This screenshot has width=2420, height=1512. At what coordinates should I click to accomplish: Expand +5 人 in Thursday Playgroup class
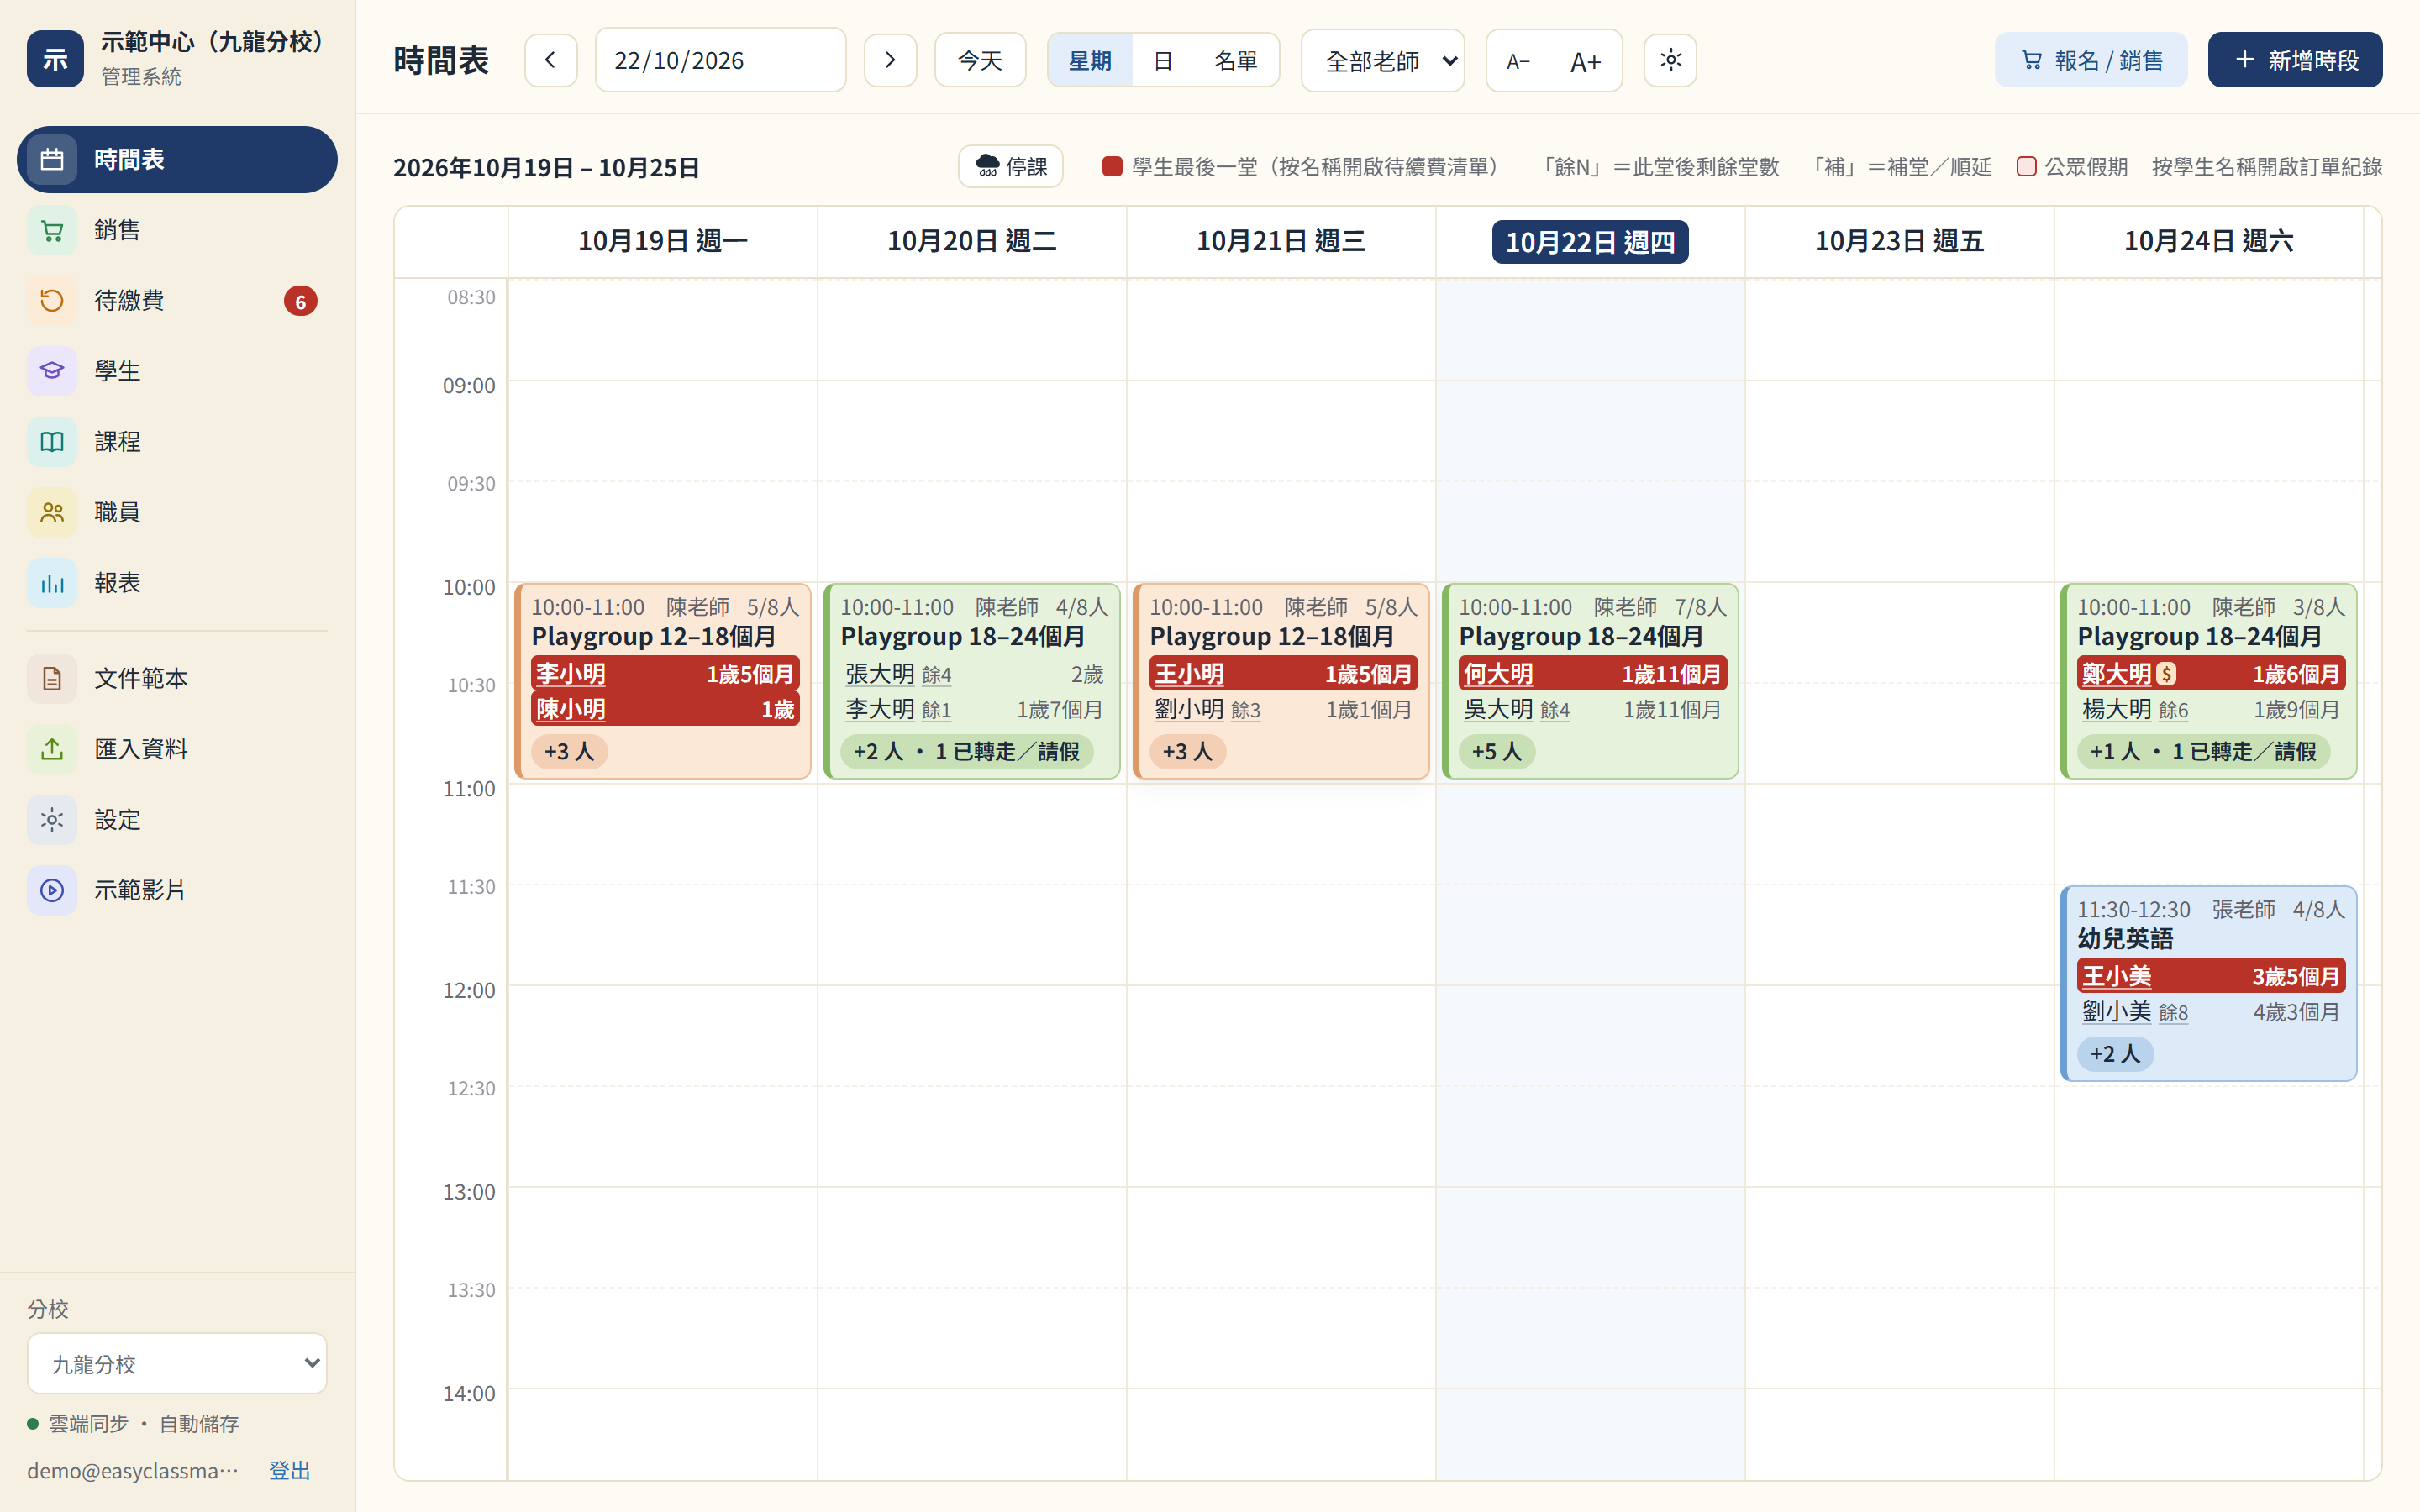point(1496,751)
